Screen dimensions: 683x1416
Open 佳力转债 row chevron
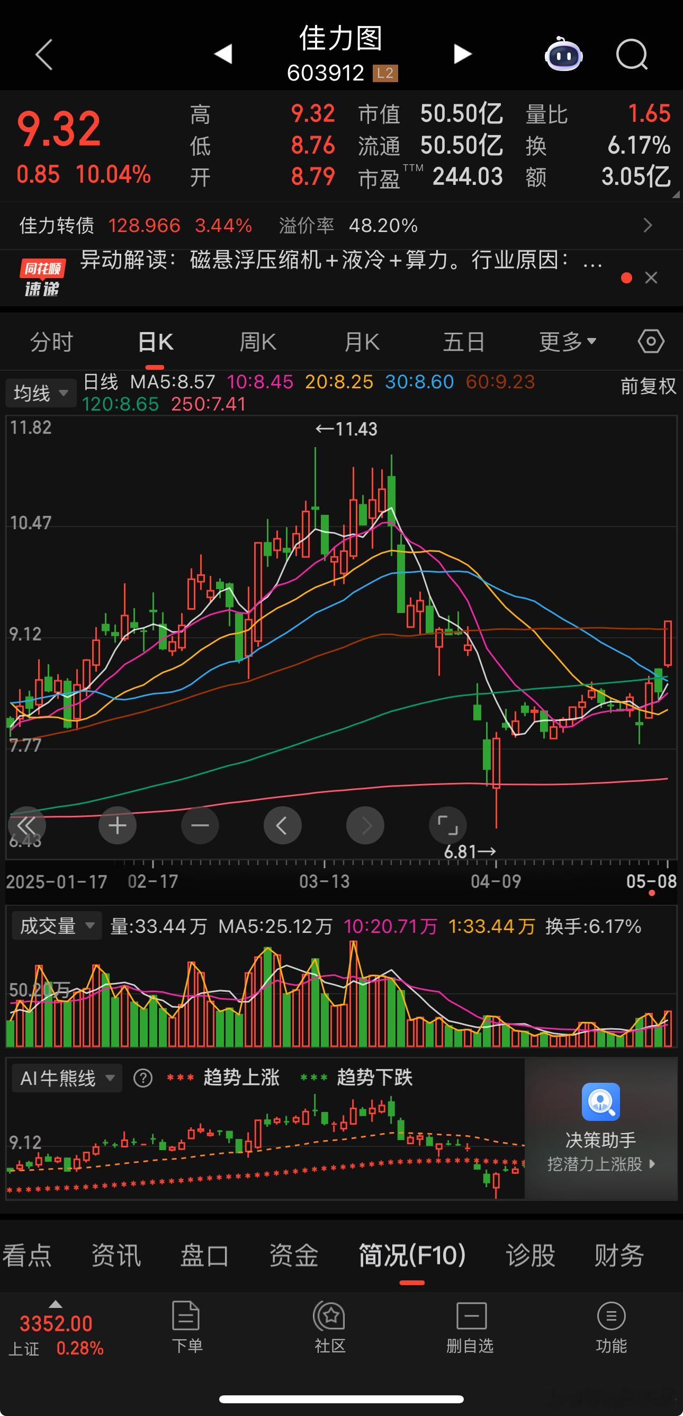point(649,225)
